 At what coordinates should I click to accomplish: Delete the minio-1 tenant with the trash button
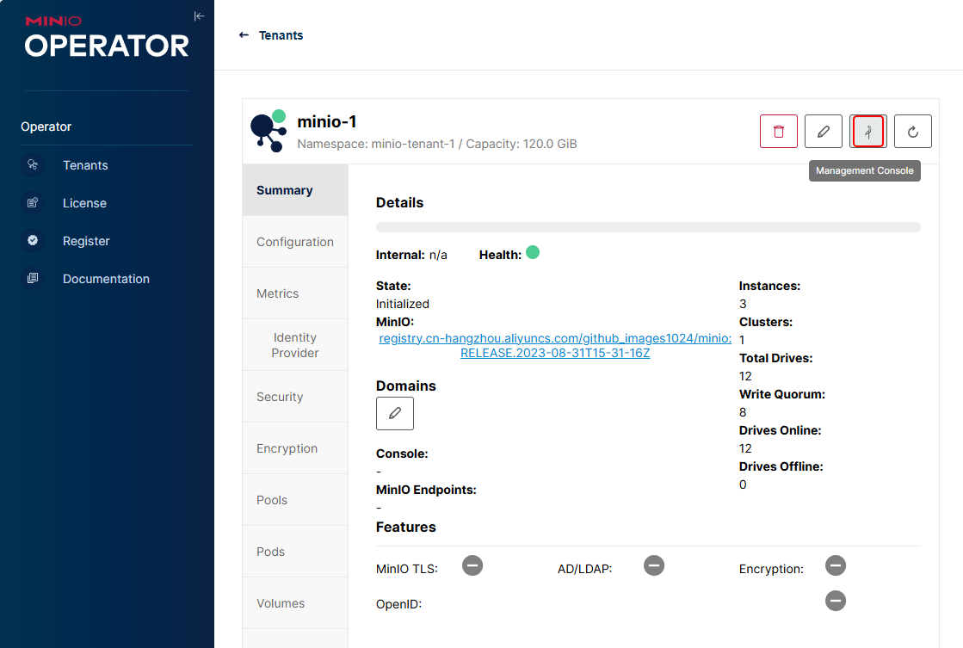(x=778, y=132)
